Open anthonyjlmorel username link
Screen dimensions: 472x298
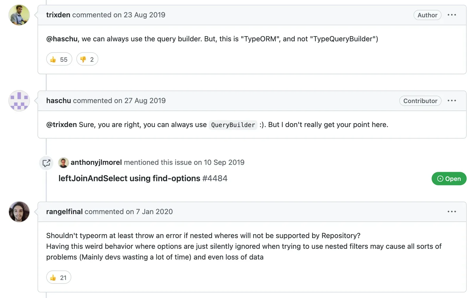click(x=96, y=162)
